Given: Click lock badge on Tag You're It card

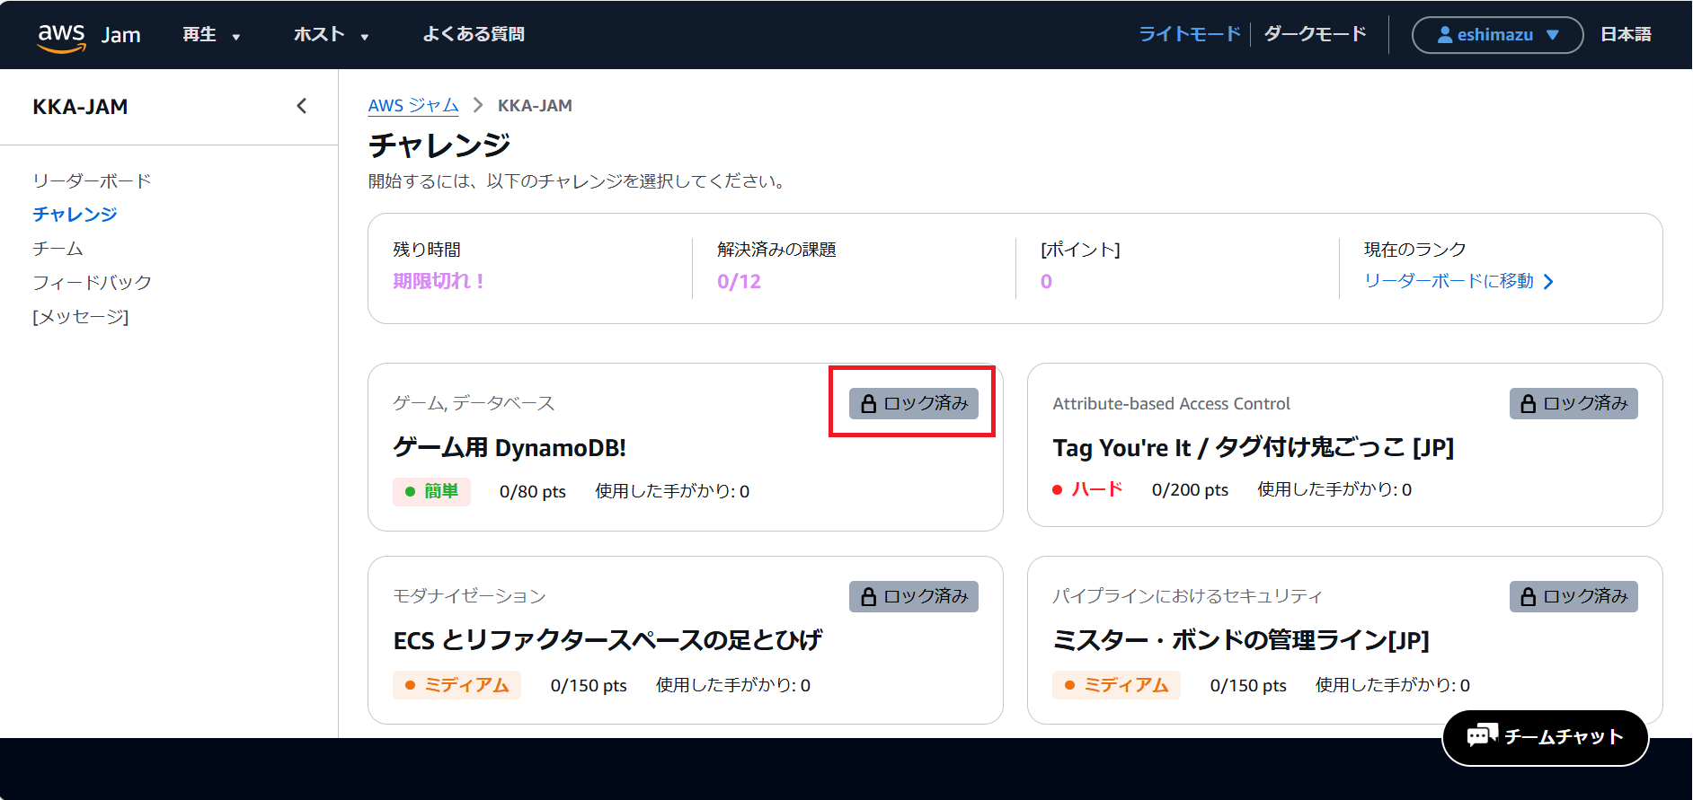Looking at the screenshot, I should [x=1573, y=403].
